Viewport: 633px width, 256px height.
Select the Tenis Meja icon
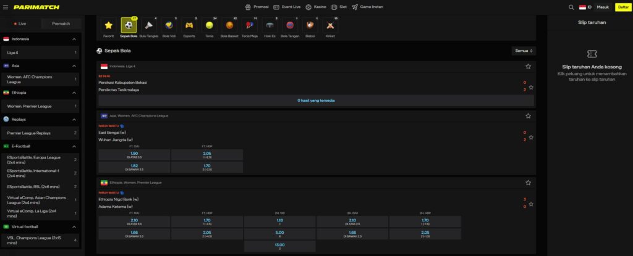point(250,25)
